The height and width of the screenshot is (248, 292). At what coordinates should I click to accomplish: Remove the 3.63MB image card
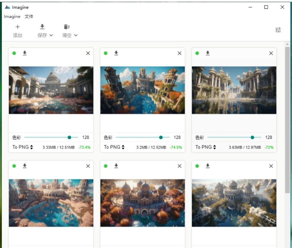[271, 53]
